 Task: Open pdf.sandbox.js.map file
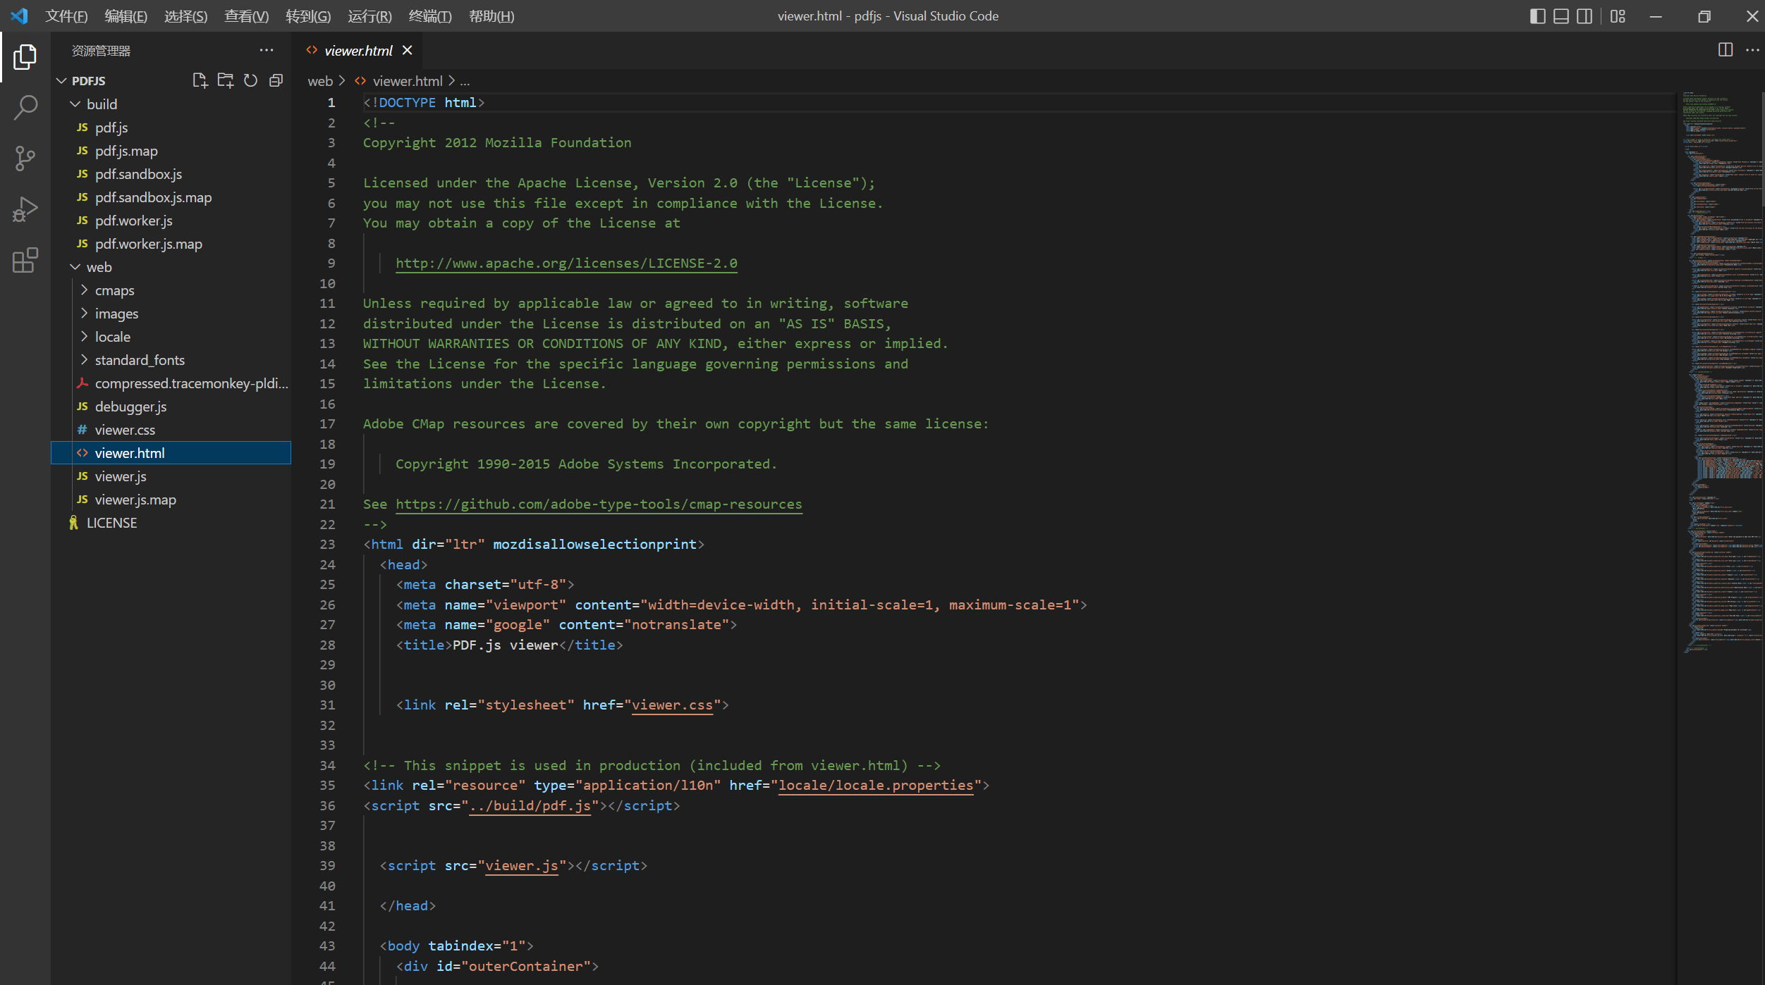[171, 197]
